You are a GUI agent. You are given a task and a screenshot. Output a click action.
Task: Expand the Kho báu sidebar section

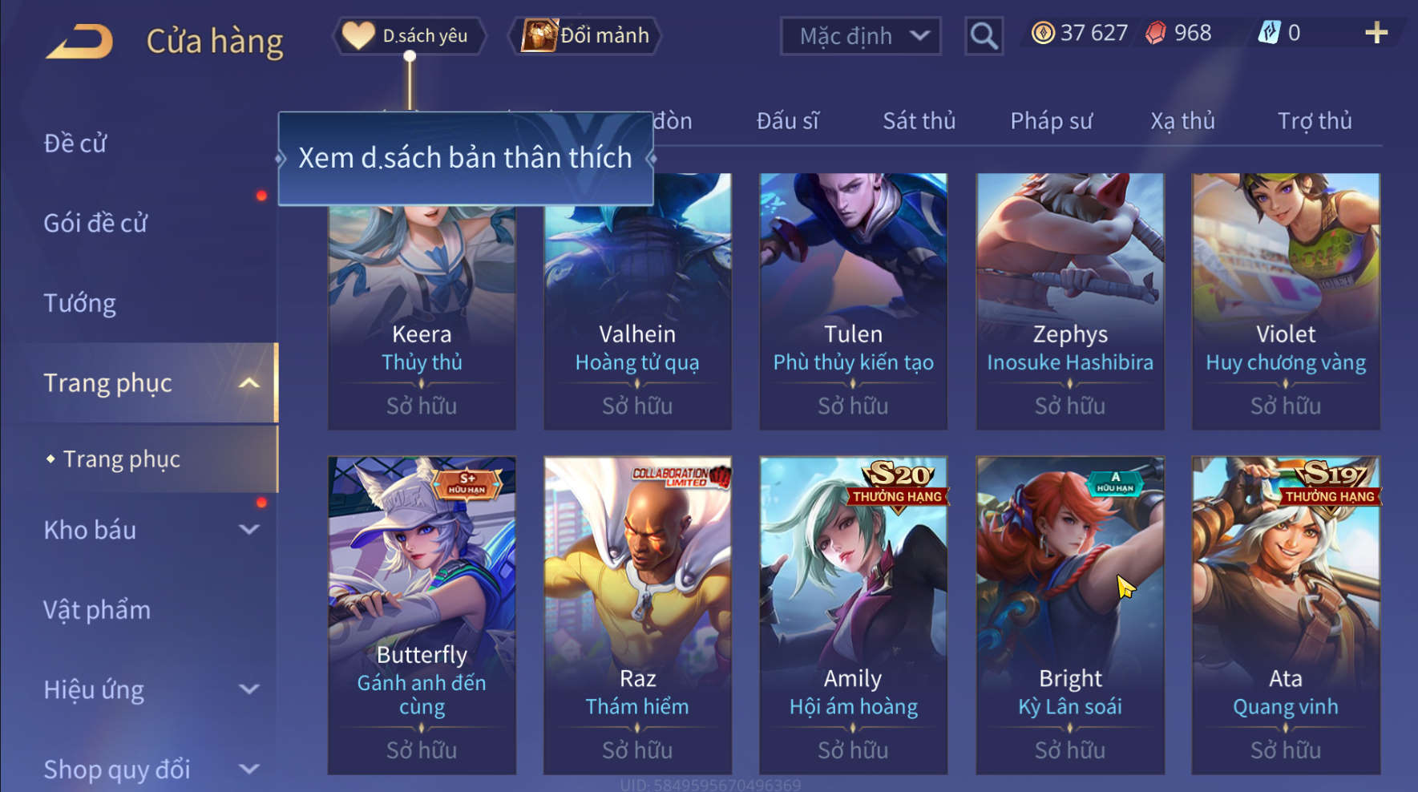[x=249, y=530]
